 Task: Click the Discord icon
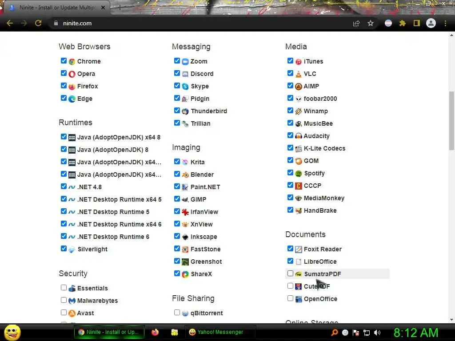pos(185,74)
